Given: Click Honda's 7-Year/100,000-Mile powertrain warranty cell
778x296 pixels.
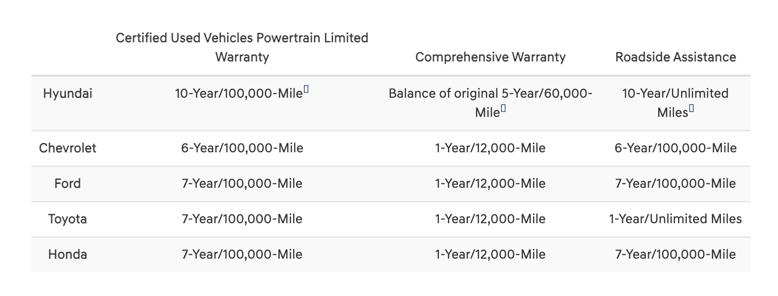Looking at the screenshot, I should (242, 254).
